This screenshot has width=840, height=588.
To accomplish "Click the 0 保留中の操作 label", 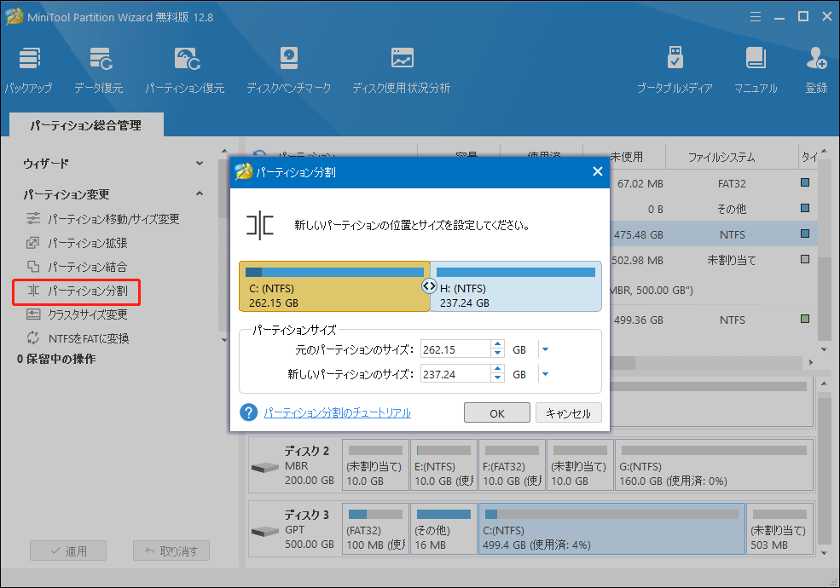I will click(56, 359).
